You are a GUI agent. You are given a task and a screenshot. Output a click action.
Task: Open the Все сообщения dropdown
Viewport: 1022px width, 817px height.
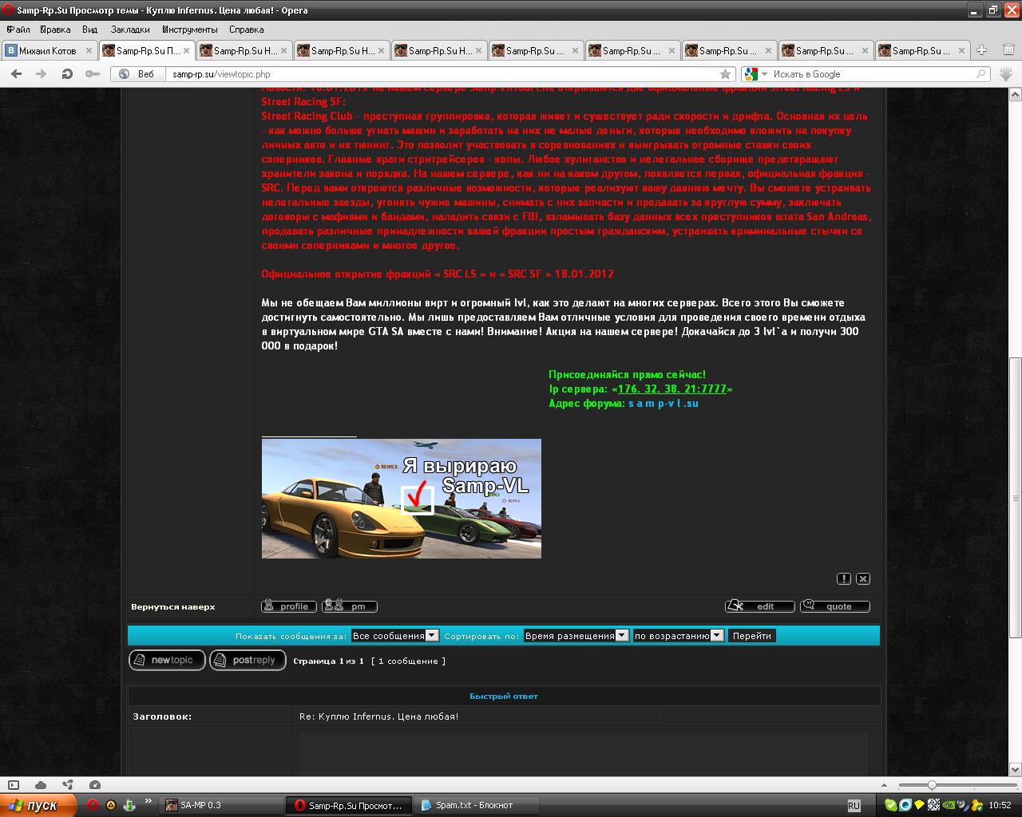tap(395, 636)
